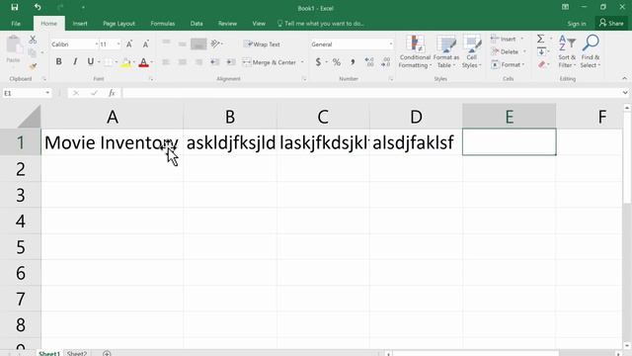The height and width of the screenshot is (356, 632).
Task: Undo the last action
Action: coord(38,7)
